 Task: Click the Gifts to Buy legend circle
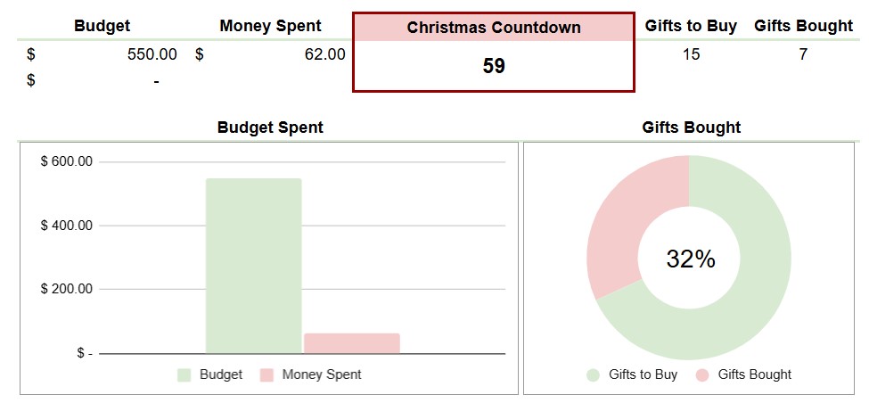[594, 374]
